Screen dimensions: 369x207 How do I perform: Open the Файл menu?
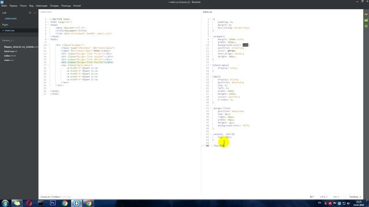point(4,6)
